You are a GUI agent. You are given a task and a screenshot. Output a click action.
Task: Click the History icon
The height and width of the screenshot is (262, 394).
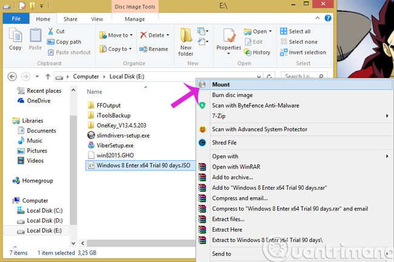pos(248,52)
